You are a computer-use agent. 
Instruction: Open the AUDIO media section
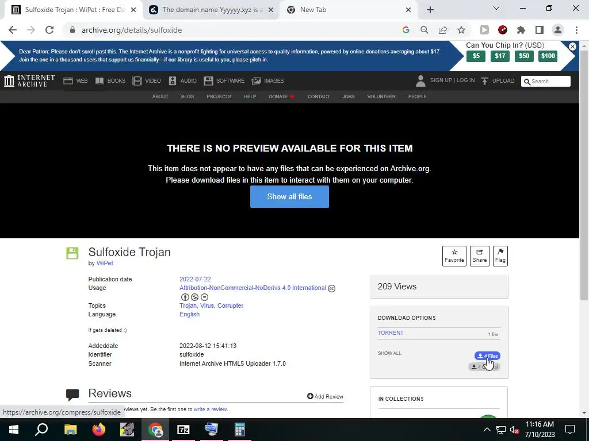pos(182,80)
